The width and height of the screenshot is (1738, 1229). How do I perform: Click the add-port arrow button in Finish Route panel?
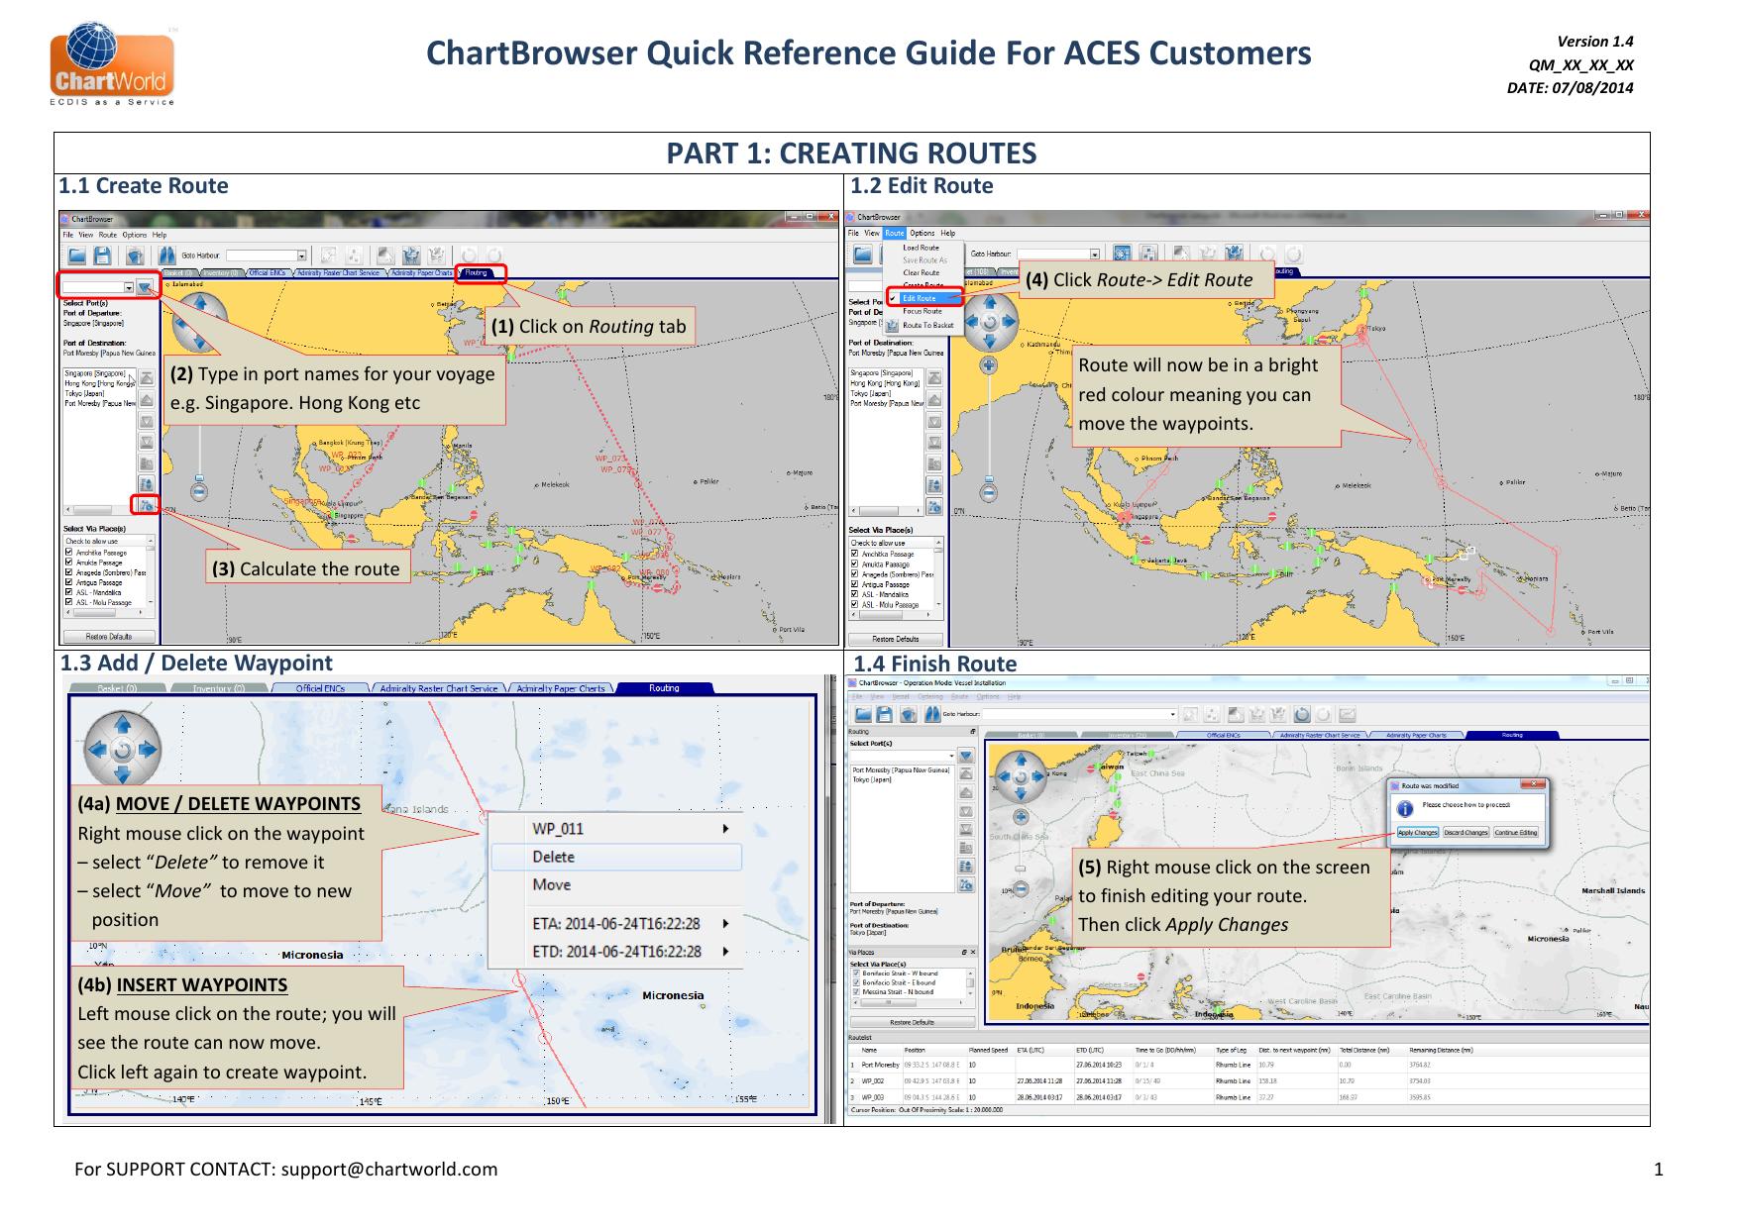[966, 756]
